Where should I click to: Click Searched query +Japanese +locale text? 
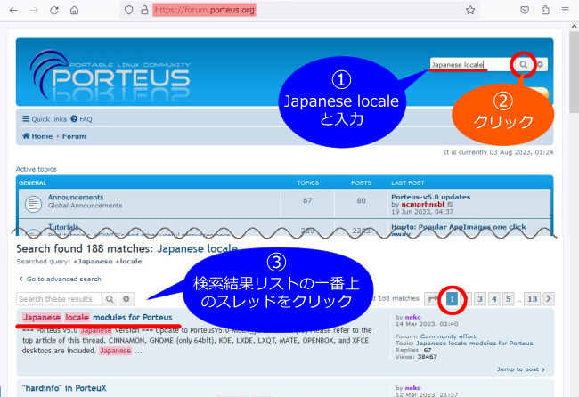pyautogui.click(x=79, y=261)
